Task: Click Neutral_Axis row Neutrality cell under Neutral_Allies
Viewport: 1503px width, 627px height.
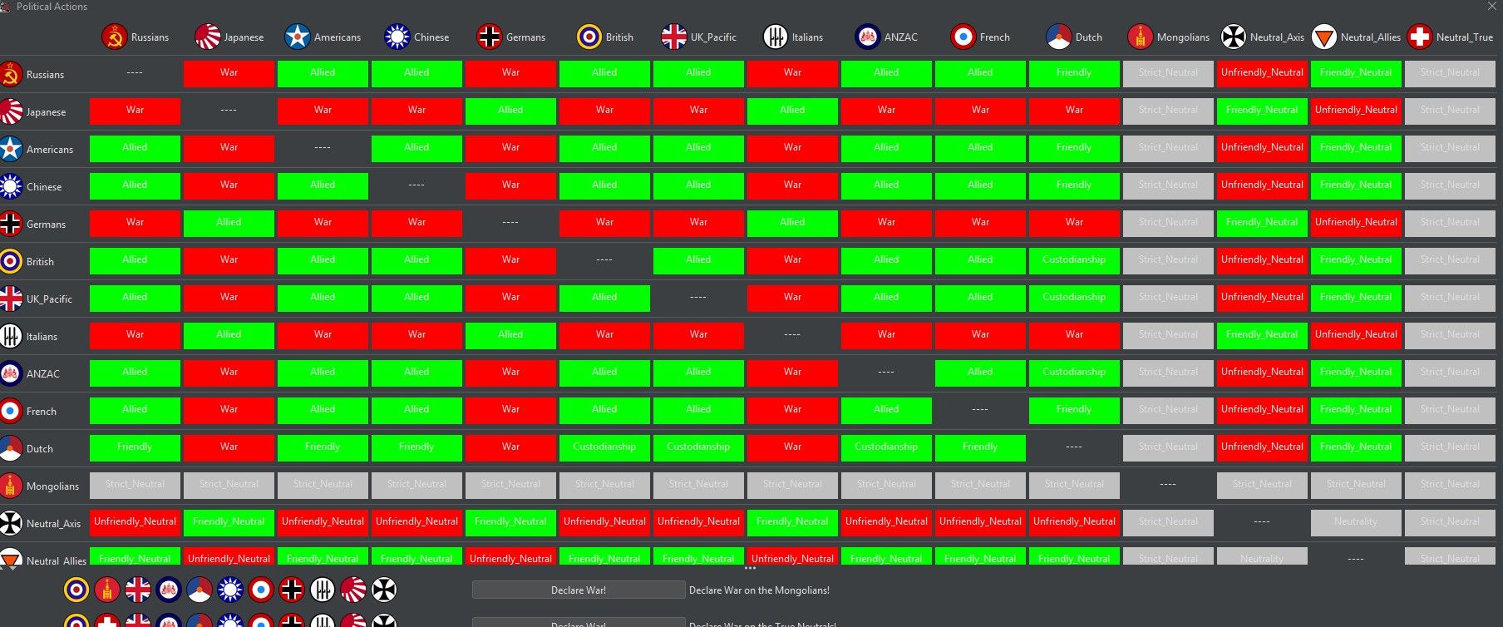Action: [1356, 522]
